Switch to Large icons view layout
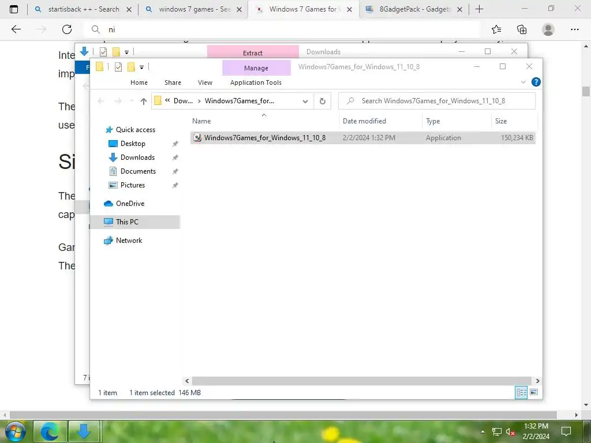 coord(534,392)
